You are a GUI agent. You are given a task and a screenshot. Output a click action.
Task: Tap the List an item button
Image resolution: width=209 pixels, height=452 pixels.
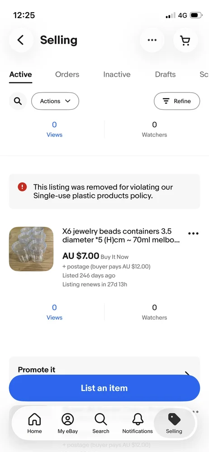point(104,388)
